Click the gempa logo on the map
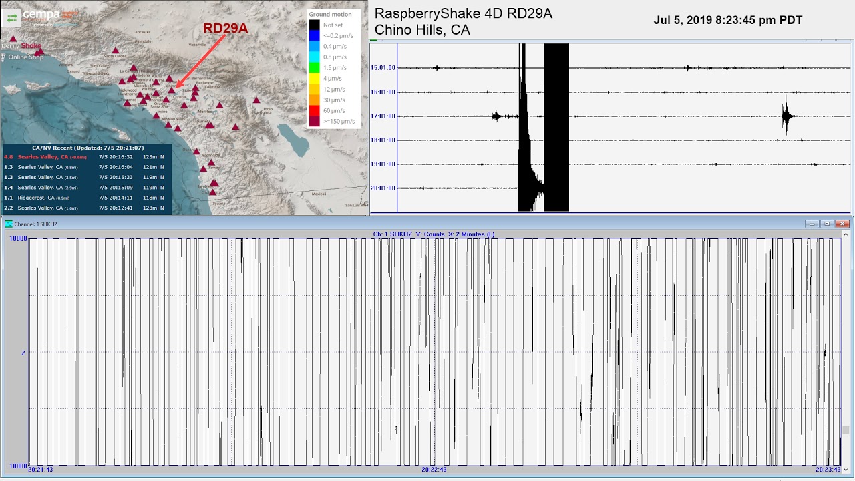855x481 pixels. click(41, 14)
